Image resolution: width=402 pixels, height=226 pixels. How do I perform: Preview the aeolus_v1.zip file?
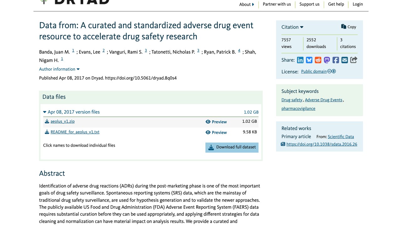(216, 122)
